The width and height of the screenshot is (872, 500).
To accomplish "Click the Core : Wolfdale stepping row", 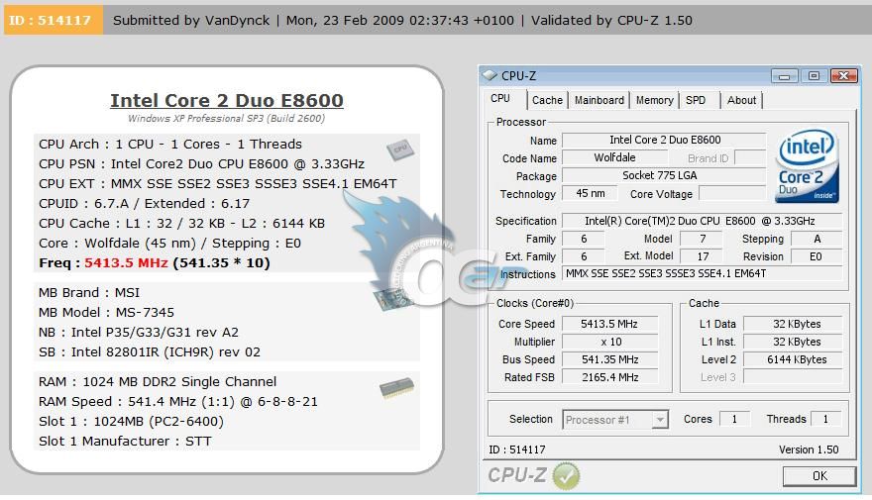I will (x=169, y=244).
